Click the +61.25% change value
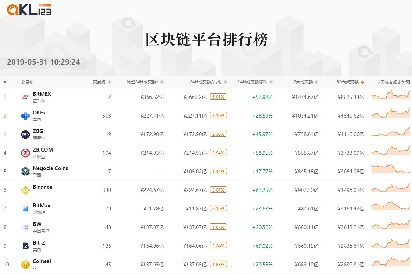Image resolution: width=412 pixels, height=274 pixels. (263, 191)
